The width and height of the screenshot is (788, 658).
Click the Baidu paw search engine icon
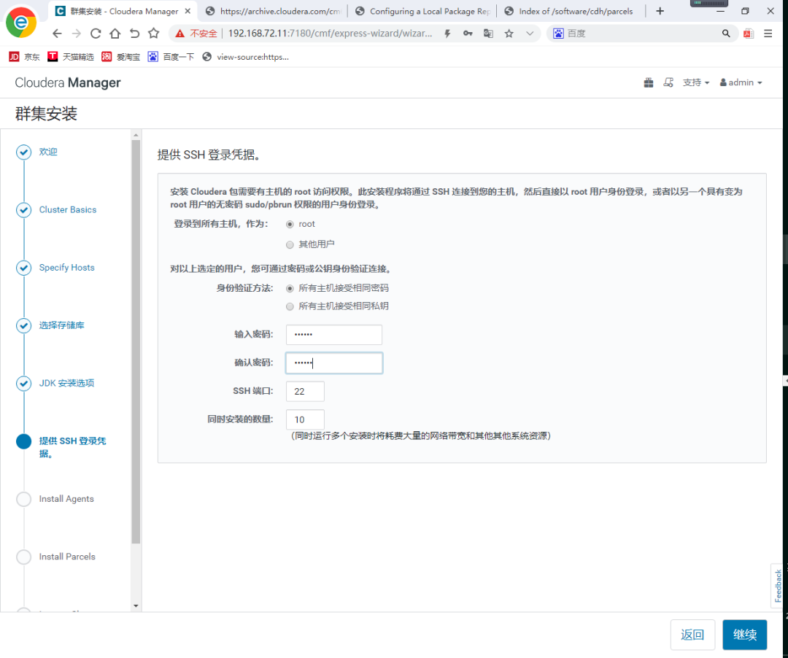pyautogui.click(x=558, y=34)
